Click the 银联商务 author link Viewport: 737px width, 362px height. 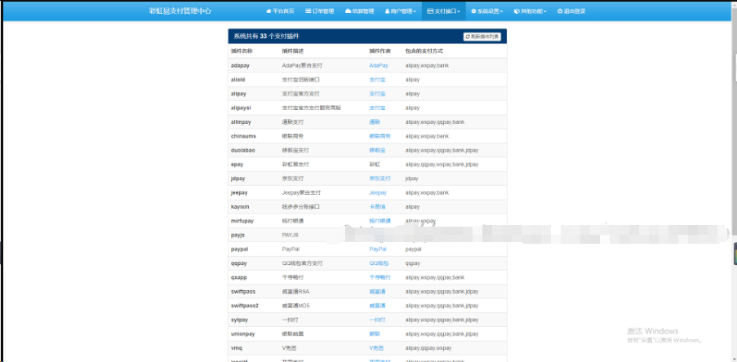click(380, 136)
